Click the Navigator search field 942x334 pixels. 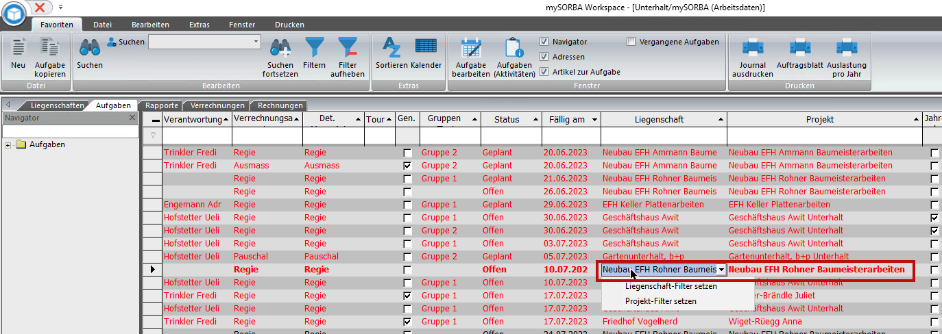(x=70, y=131)
